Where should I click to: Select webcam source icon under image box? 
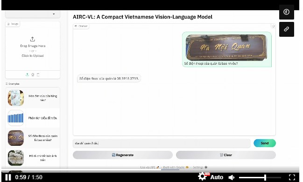33,74
